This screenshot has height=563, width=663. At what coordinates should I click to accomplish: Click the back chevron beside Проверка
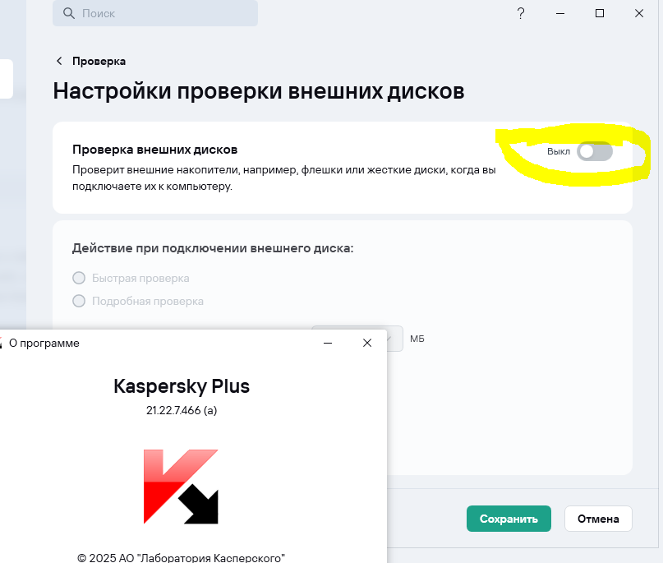[x=58, y=61]
